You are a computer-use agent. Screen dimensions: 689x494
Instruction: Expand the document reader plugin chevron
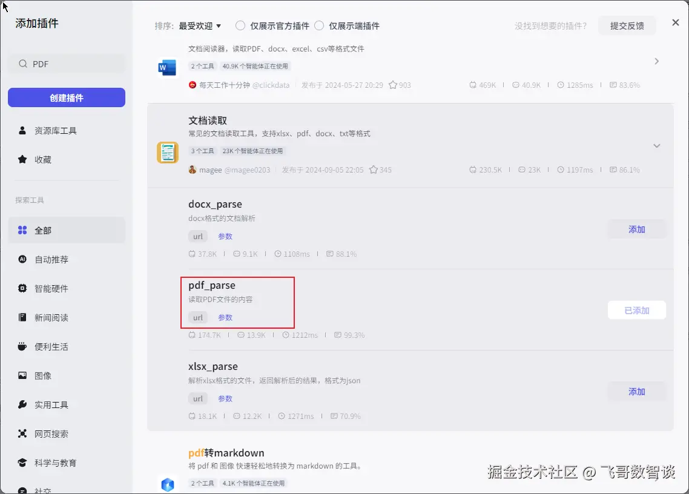click(x=657, y=61)
